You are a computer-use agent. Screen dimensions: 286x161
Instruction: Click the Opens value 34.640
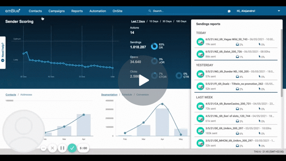coord(135,62)
